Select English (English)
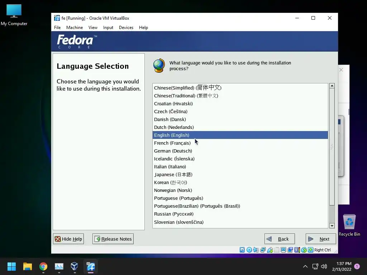Screen dimensions: 367x275 click(240, 135)
